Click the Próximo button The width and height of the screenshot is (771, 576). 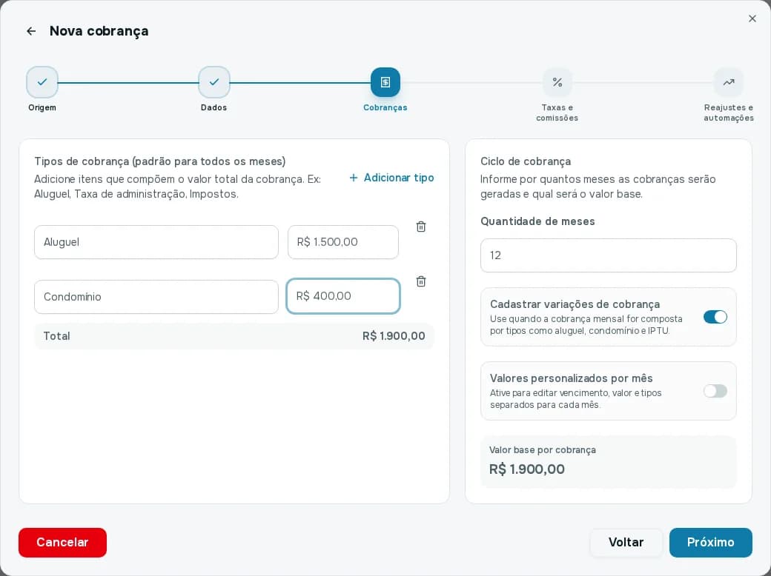[x=710, y=543]
